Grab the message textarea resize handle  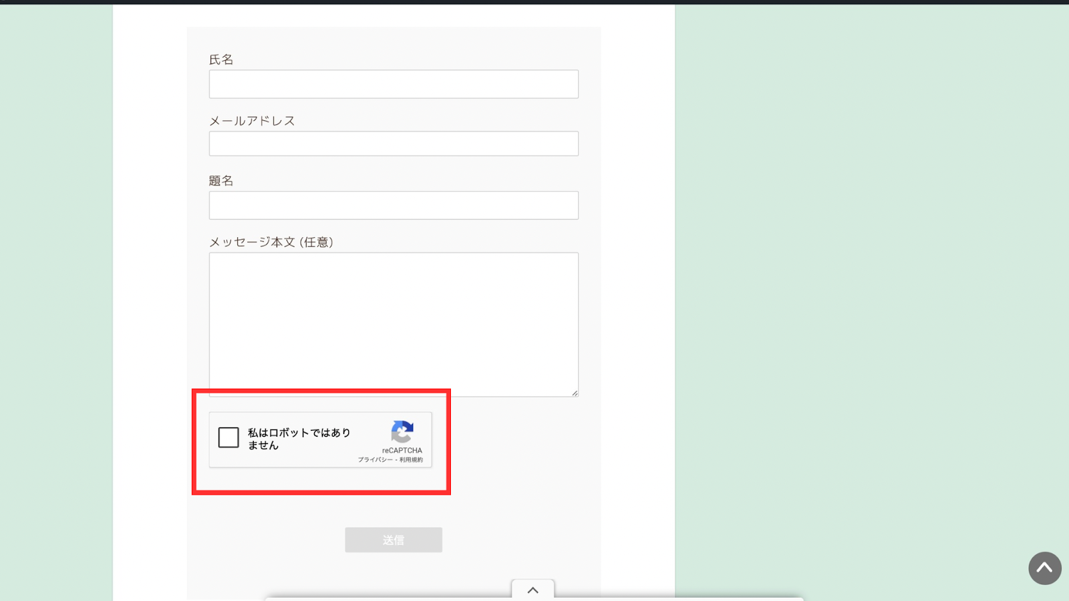pos(575,393)
